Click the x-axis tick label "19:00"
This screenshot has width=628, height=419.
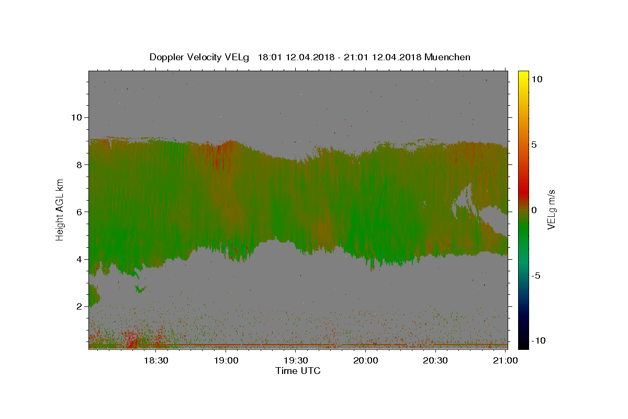pyautogui.click(x=226, y=360)
